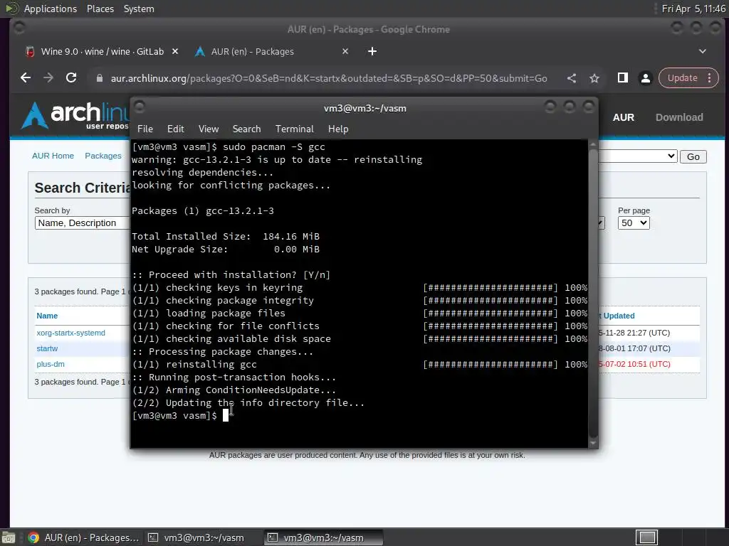Close the Wine 9.0 GitLab tab
This screenshot has height=546, width=729.
175,51
